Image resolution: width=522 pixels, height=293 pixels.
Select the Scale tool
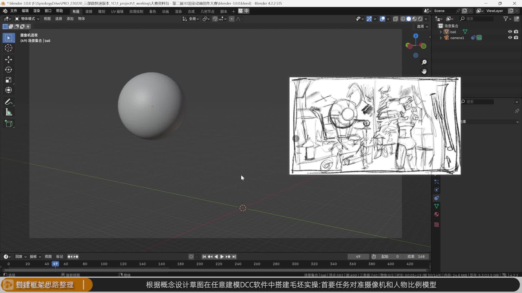(x=8, y=80)
